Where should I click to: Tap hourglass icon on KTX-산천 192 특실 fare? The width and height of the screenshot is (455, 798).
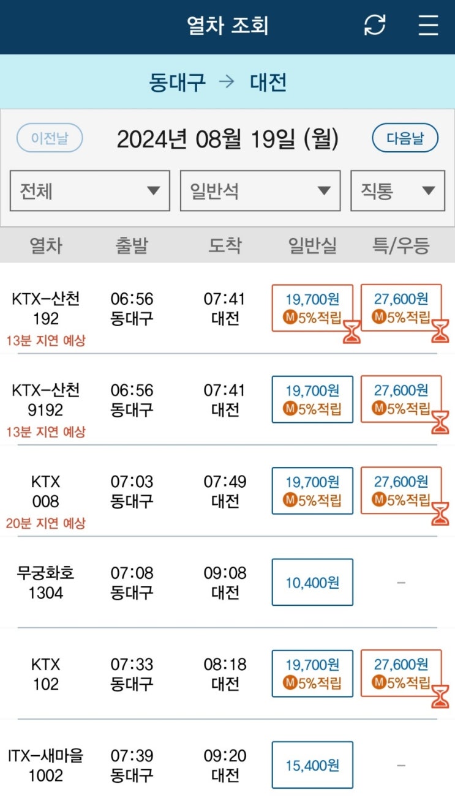tap(440, 331)
